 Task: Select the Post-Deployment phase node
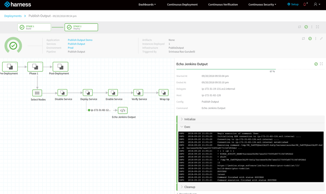click(x=60, y=67)
